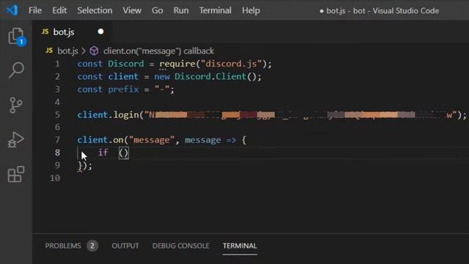The width and height of the screenshot is (469, 264).
Task: Switch to the TERMINAL panel tab
Action: (240, 246)
